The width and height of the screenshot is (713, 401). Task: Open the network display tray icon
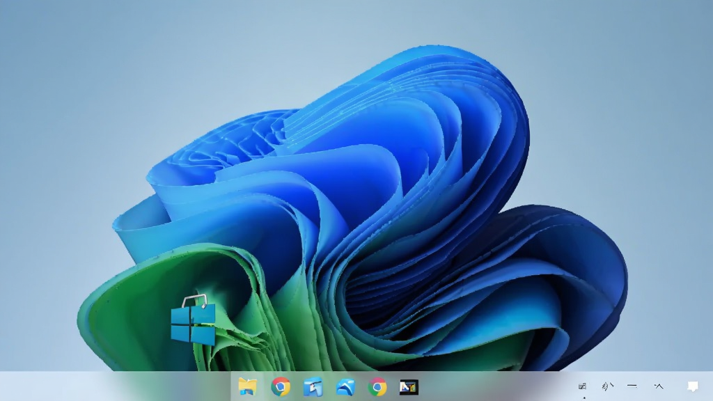(x=583, y=386)
